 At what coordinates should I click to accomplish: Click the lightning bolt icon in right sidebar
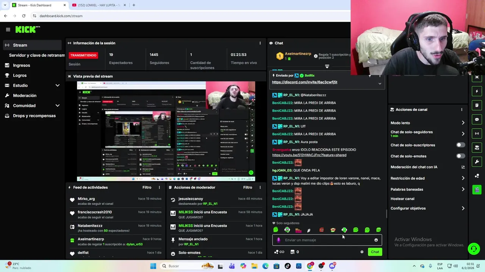(477, 91)
